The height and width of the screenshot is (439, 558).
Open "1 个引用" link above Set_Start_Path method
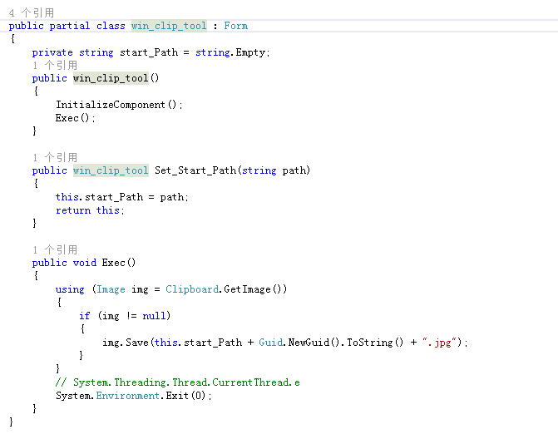point(55,158)
